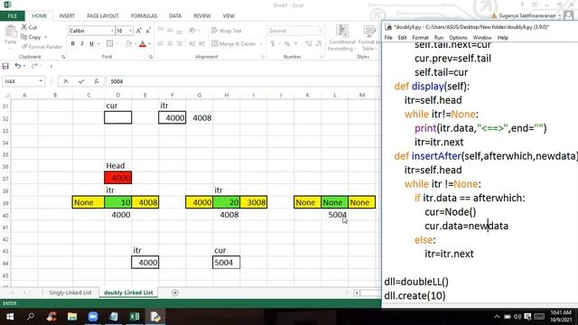Viewport: 578px width, 325px height.
Task: Open File Explorer from taskbar
Action: click(72, 317)
